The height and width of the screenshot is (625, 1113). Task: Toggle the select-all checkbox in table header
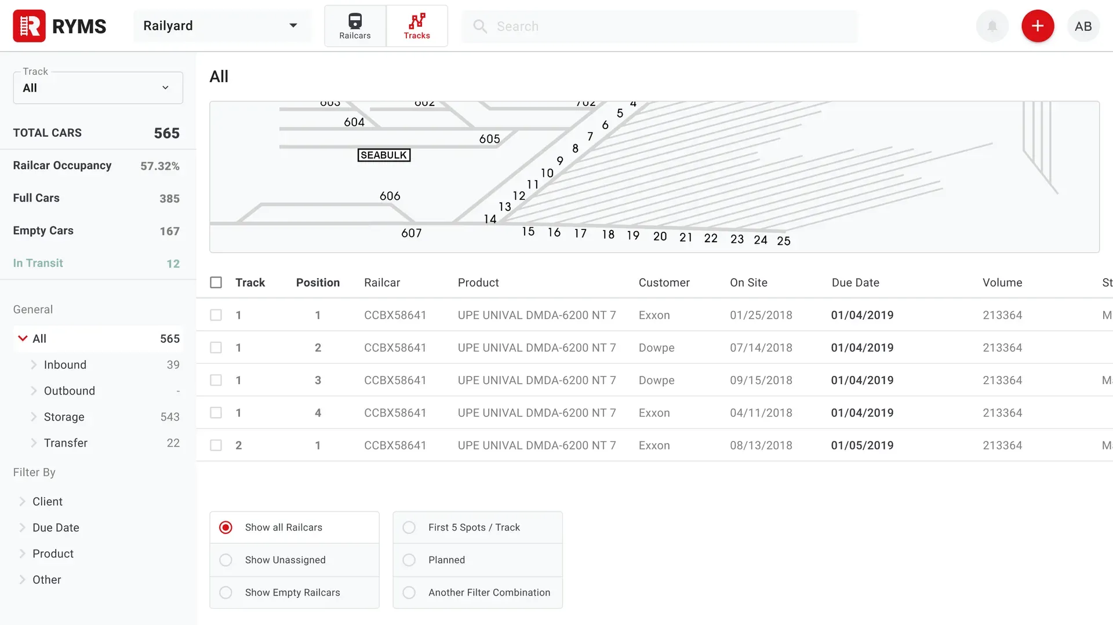point(216,282)
